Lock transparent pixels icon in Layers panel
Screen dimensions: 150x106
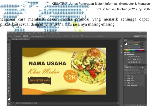(x=128, y=73)
